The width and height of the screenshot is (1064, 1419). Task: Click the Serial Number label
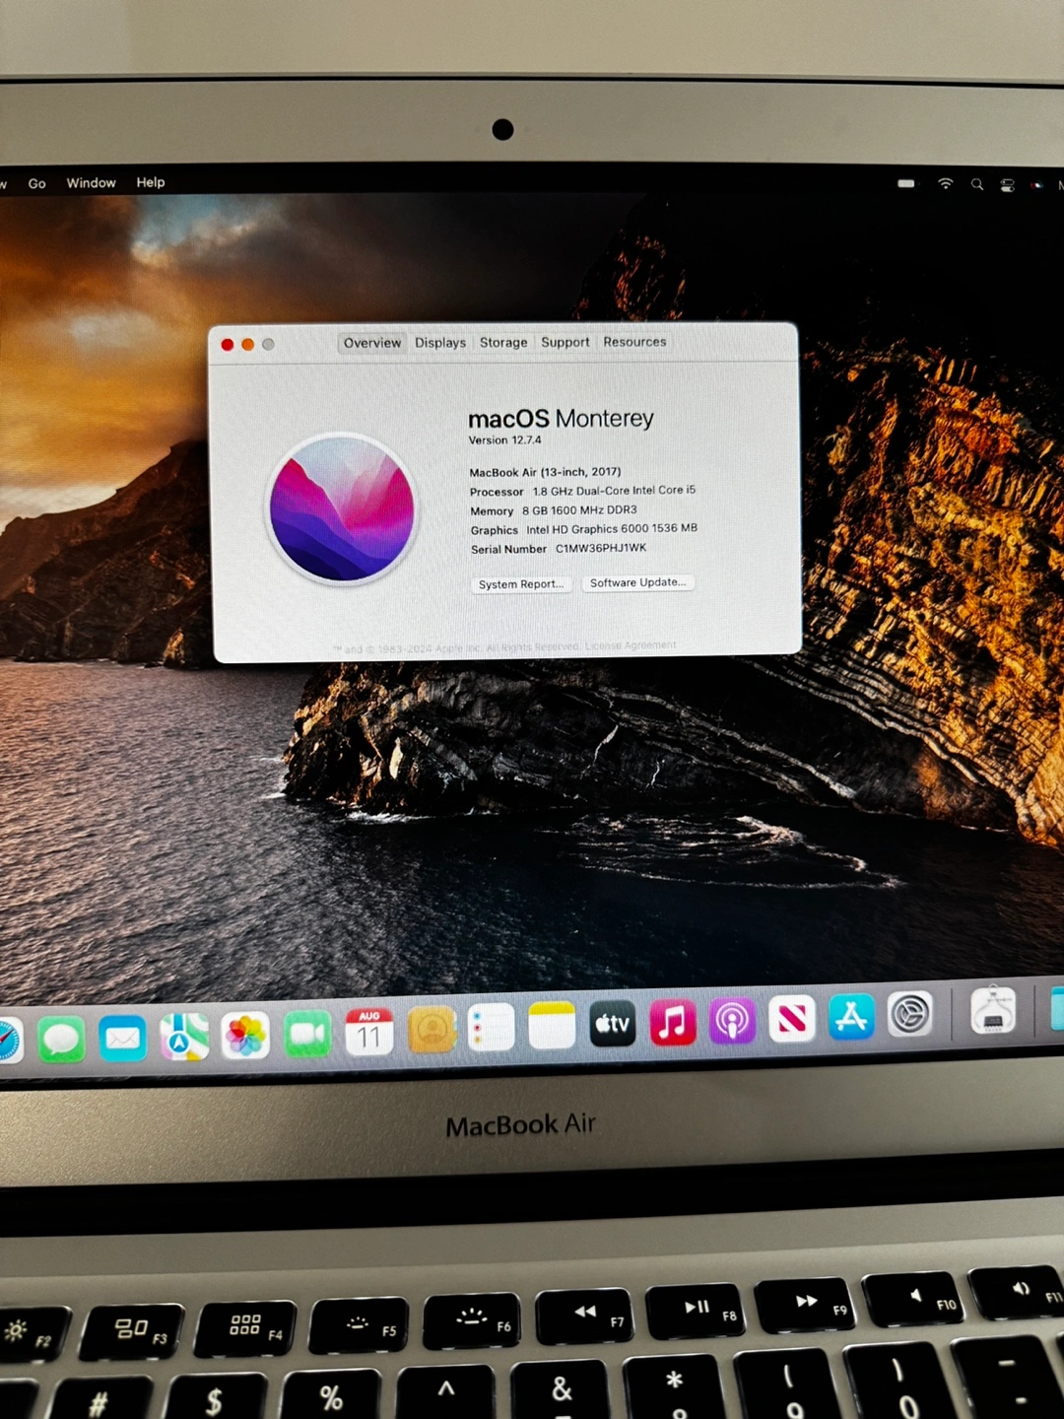pos(508,550)
